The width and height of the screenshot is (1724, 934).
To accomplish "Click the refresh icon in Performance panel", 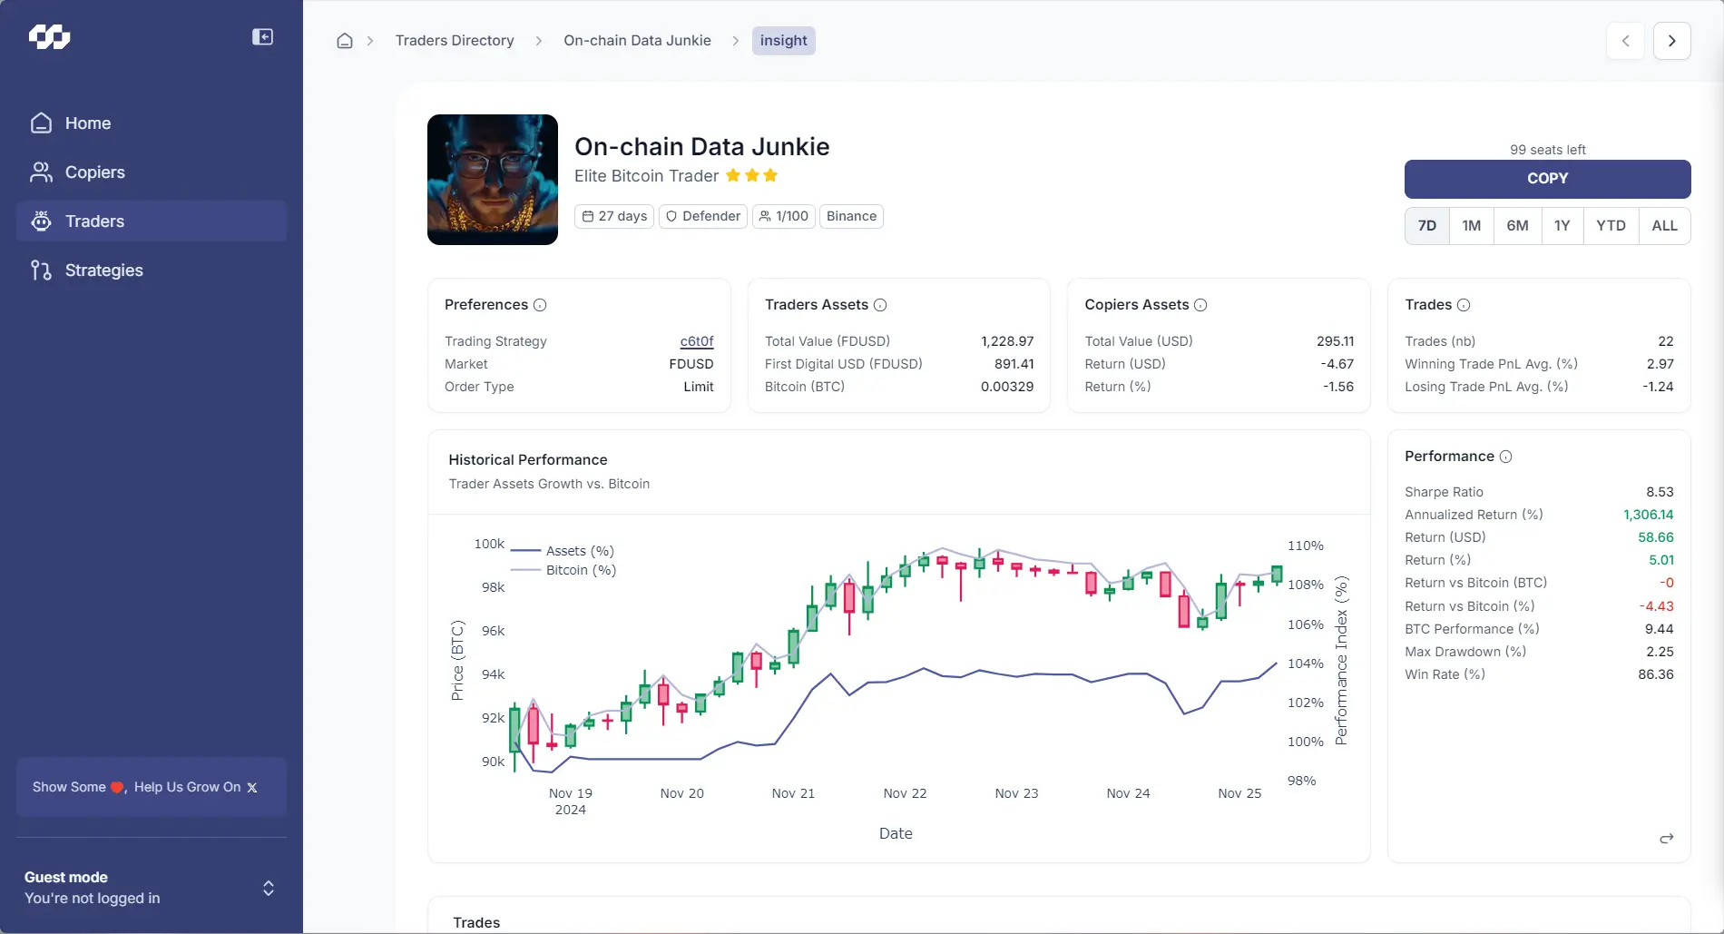I will coord(1666,838).
